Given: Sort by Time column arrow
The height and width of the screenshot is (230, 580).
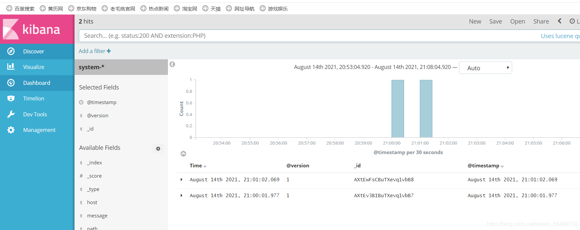Looking at the screenshot, I should click(205, 166).
